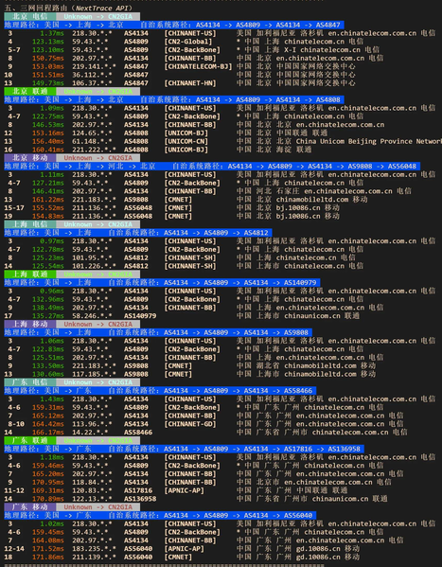Click the latency value '160.41ms'
This screenshot has width=442, height=567.
click(47, 150)
